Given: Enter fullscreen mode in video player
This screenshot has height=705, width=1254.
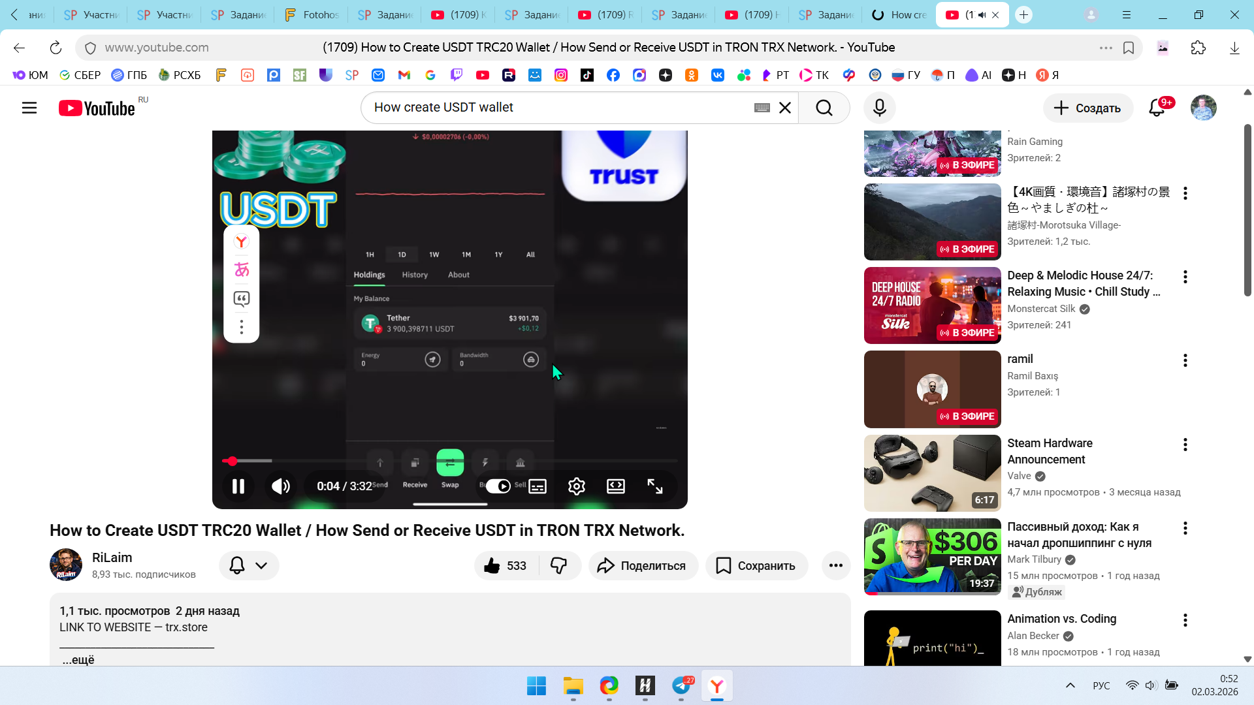Looking at the screenshot, I should point(654,486).
